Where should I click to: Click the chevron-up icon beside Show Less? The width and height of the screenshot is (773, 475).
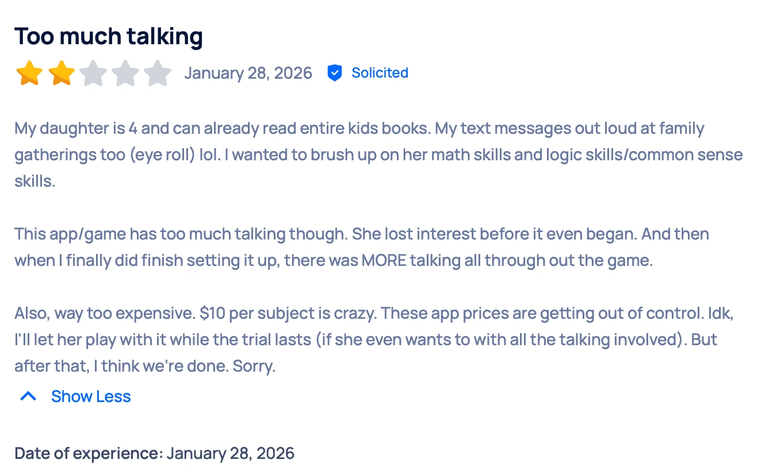[x=28, y=396]
